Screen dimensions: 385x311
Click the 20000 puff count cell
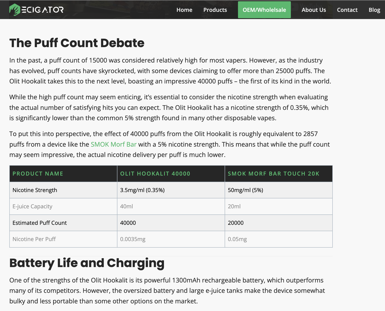[278, 223]
